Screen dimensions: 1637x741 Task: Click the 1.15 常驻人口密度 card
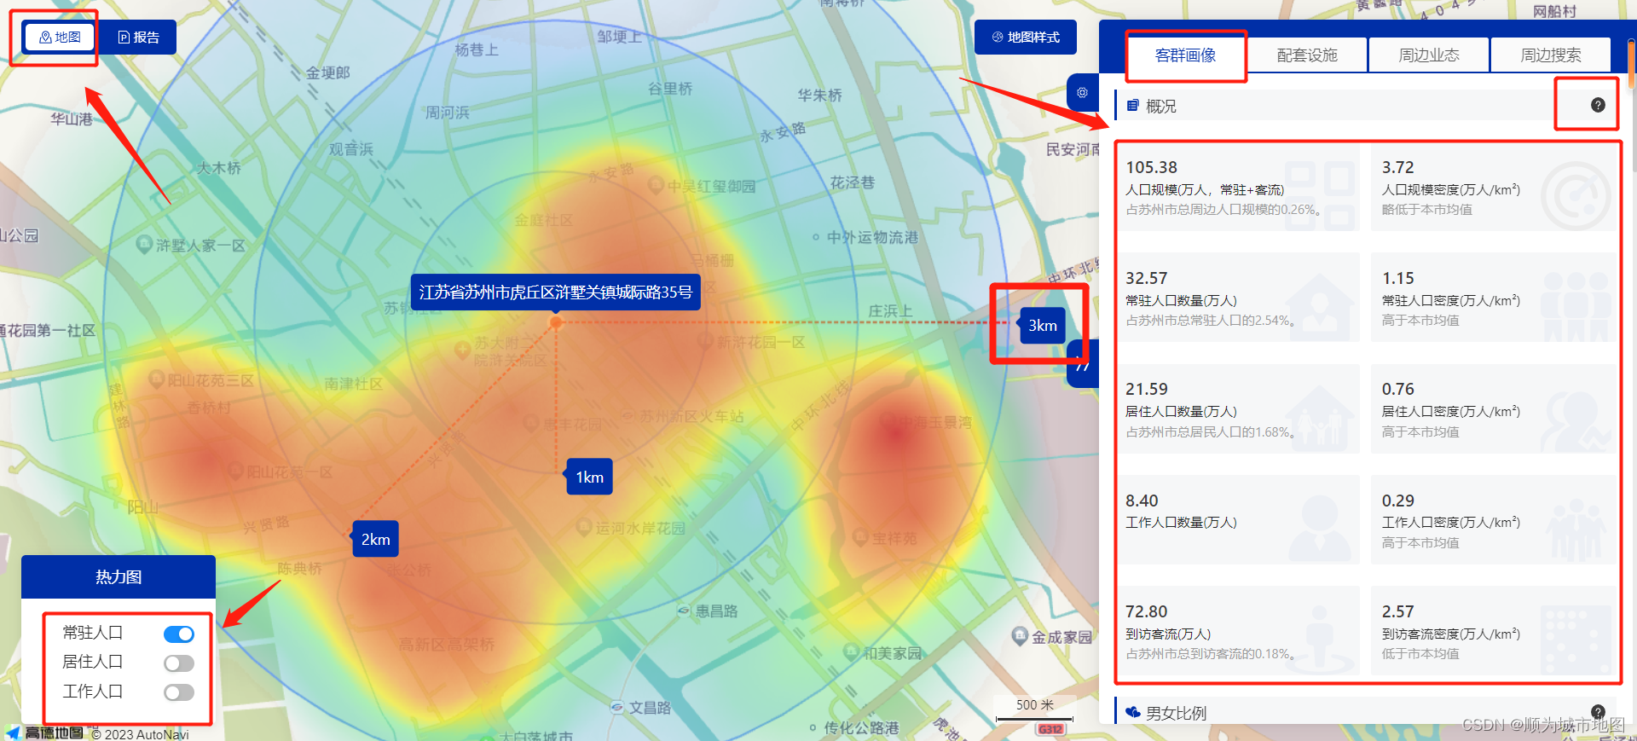(1494, 298)
